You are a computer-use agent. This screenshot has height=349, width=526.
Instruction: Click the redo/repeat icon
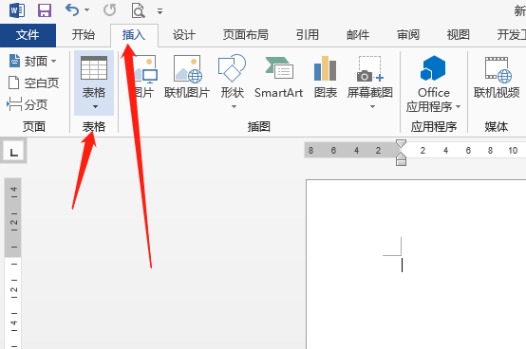tap(110, 10)
